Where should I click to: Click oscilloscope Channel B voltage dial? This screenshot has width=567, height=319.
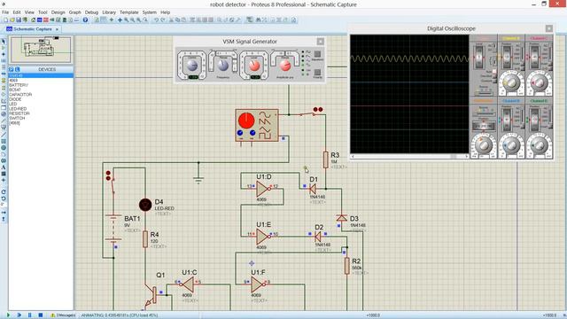(x=511, y=145)
